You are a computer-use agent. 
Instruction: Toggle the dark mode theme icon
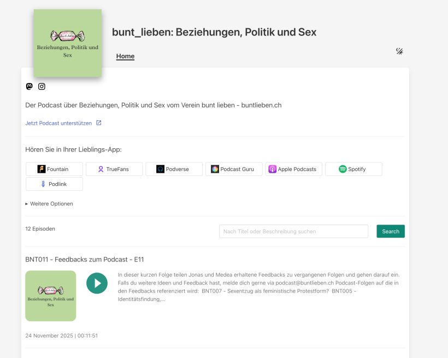tap(399, 51)
